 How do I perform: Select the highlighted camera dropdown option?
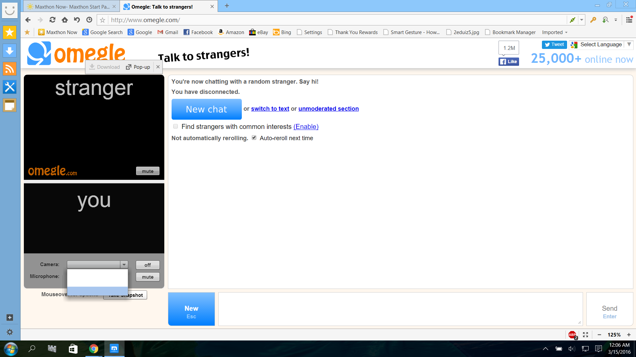pyautogui.click(x=97, y=291)
